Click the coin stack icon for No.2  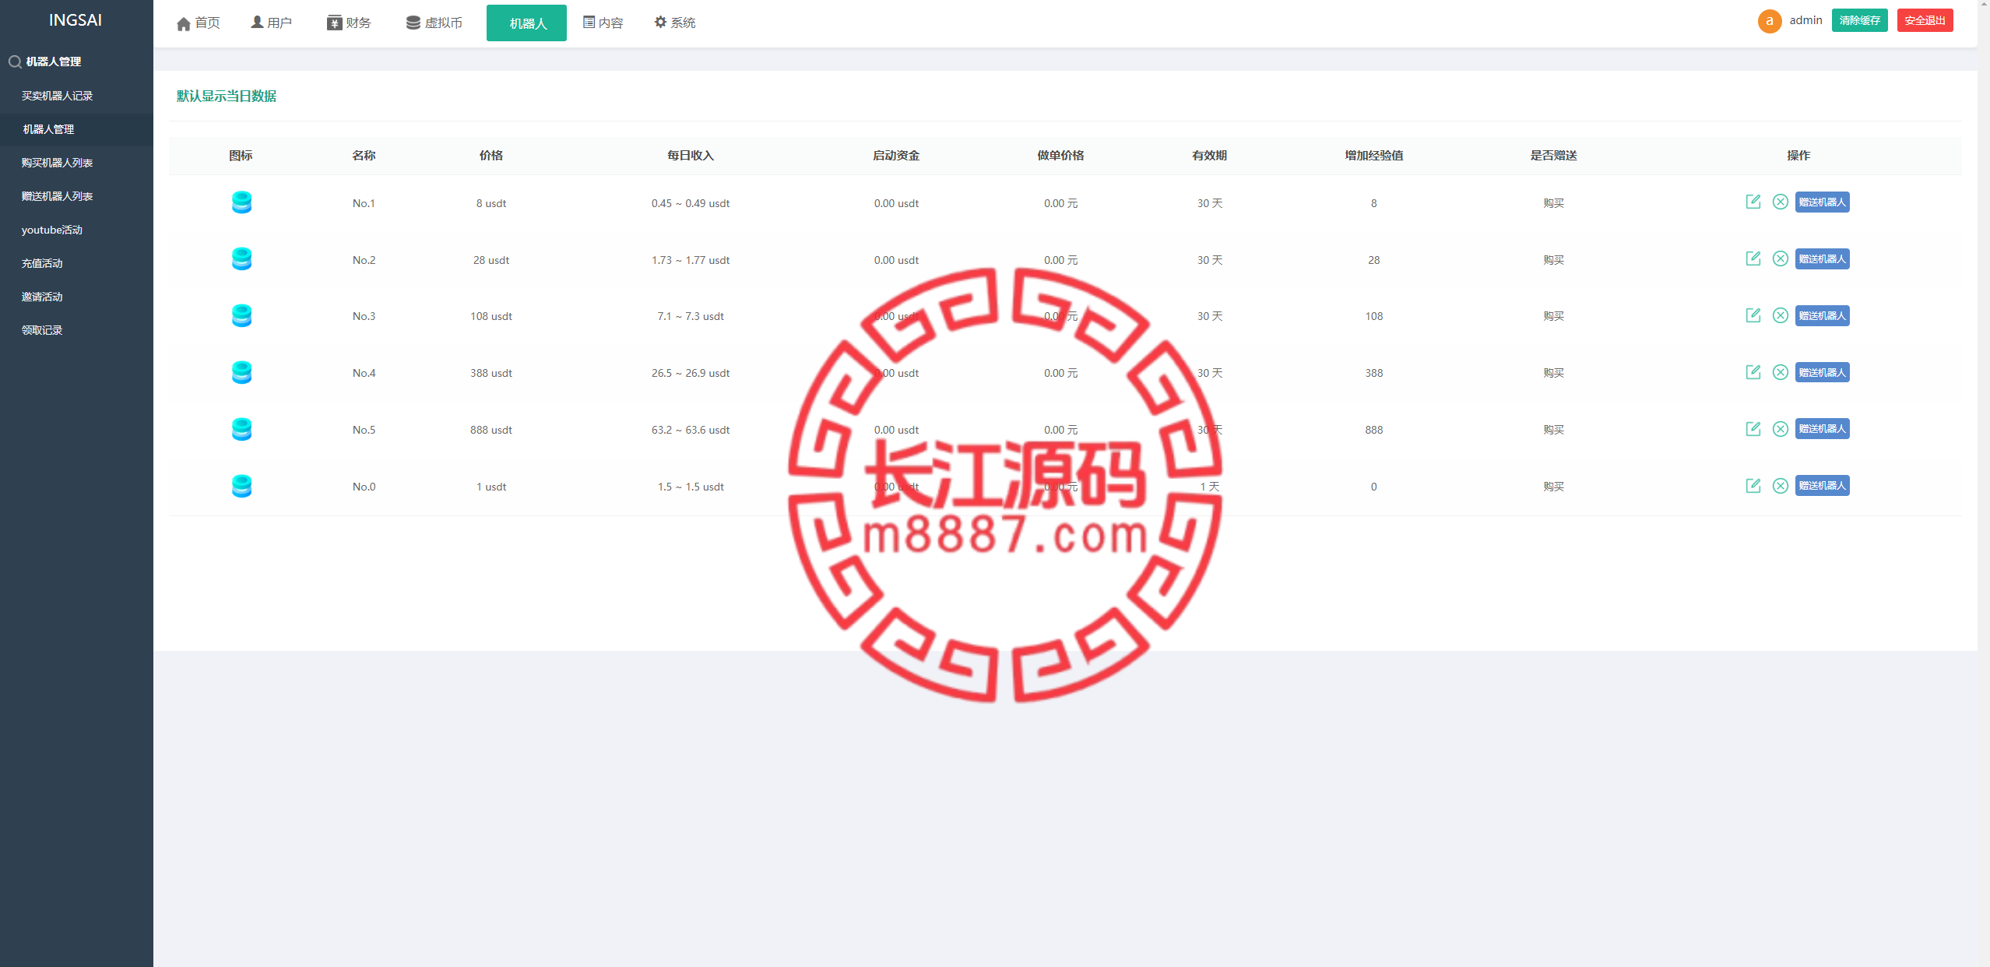pos(241,259)
